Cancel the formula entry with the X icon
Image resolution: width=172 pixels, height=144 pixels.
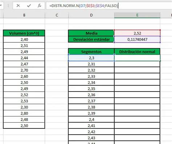tap(18, 5)
